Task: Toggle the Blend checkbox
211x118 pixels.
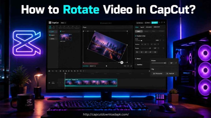Action: click(x=136, y=59)
